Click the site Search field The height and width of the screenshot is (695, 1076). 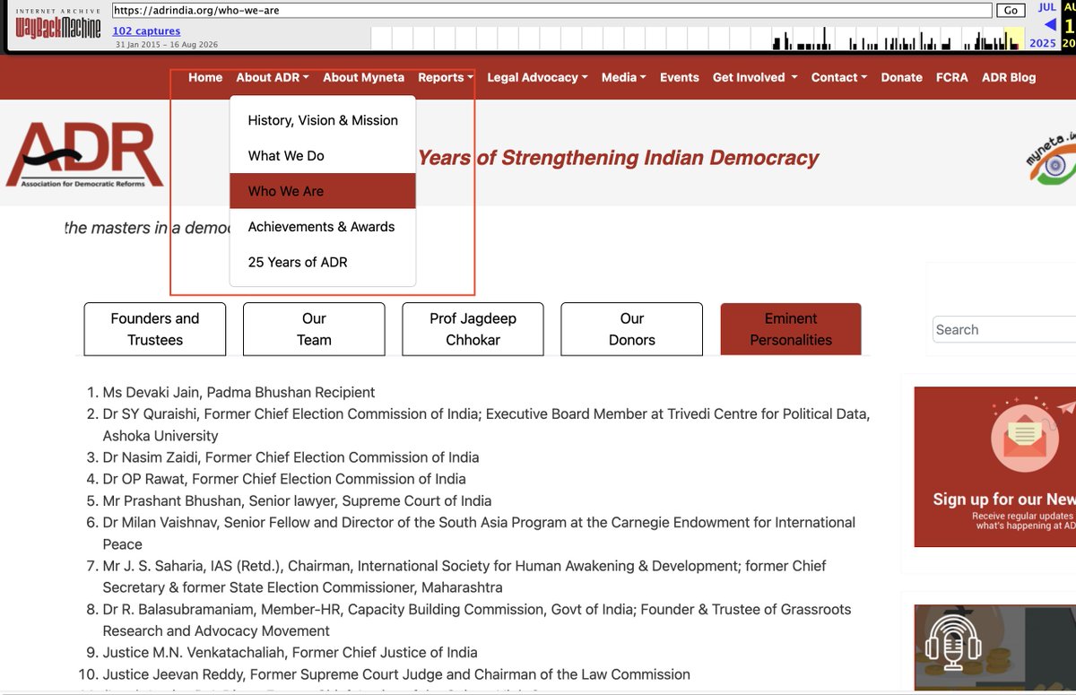(1004, 329)
